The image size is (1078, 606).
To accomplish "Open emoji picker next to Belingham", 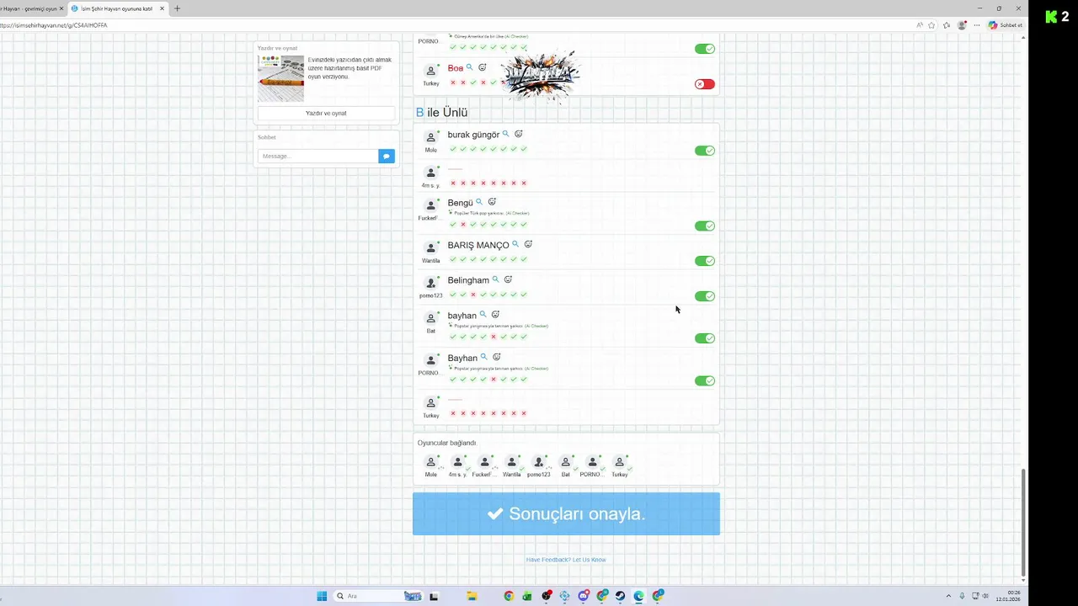I will [x=508, y=279].
